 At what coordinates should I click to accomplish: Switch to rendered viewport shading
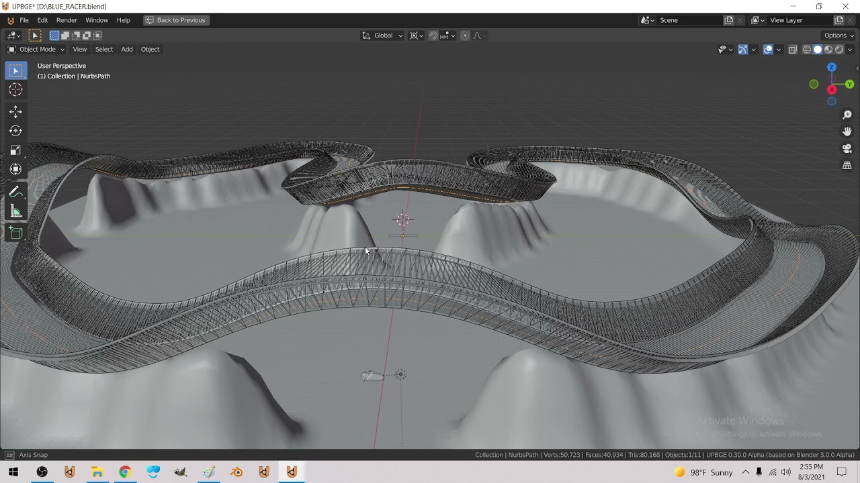pyautogui.click(x=839, y=50)
